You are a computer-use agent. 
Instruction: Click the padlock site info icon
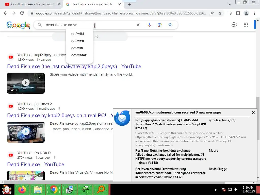32,13
